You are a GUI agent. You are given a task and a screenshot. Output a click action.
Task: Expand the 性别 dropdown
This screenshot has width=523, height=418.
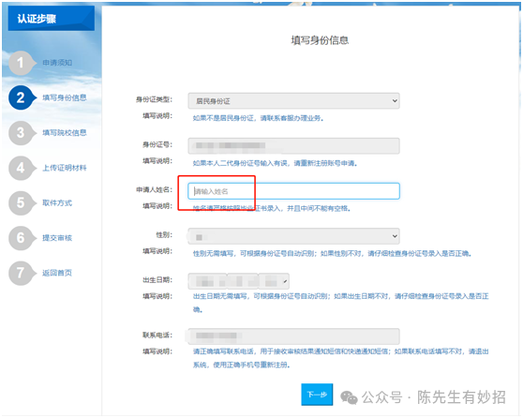pos(293,236)
